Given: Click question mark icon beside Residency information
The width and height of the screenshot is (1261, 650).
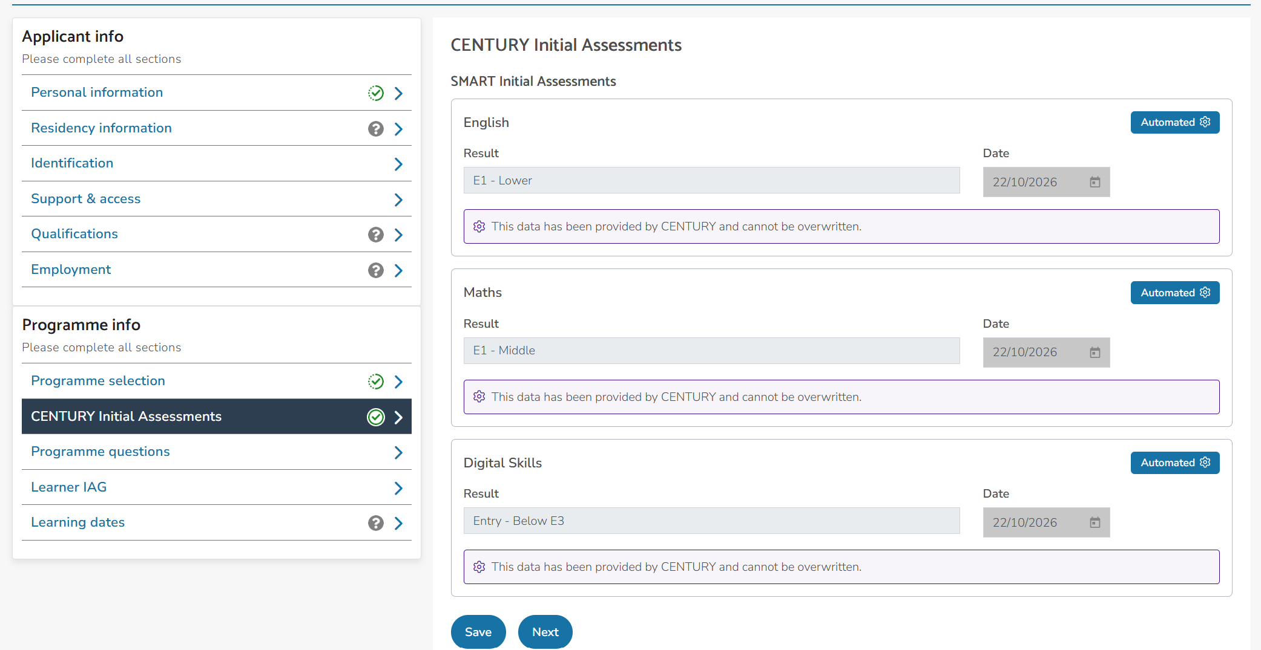Looking at the screenshot, I should tap(376, 129).
